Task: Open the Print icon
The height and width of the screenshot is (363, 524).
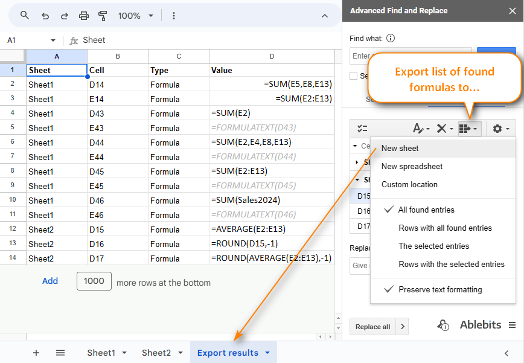Action: pos(84,16)
